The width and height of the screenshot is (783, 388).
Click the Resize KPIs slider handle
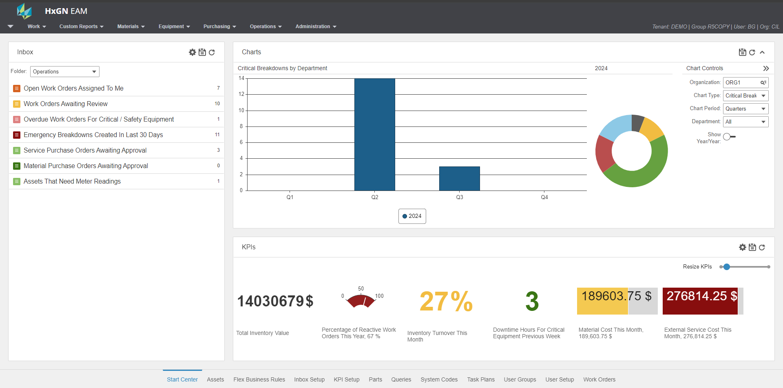click(x=726, y=267)
